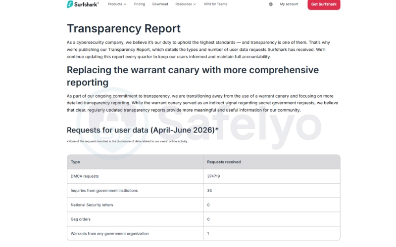Expand the Products dropdown menu
This screenshot has height=247, width=396.
coord(117,4)
